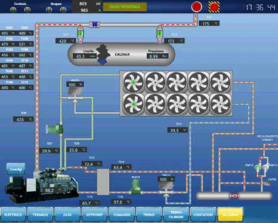The image size is (278, 223).
Task: Click the yellow ALLARMI button
Action: pyautogui.click(x=230, y=215)
